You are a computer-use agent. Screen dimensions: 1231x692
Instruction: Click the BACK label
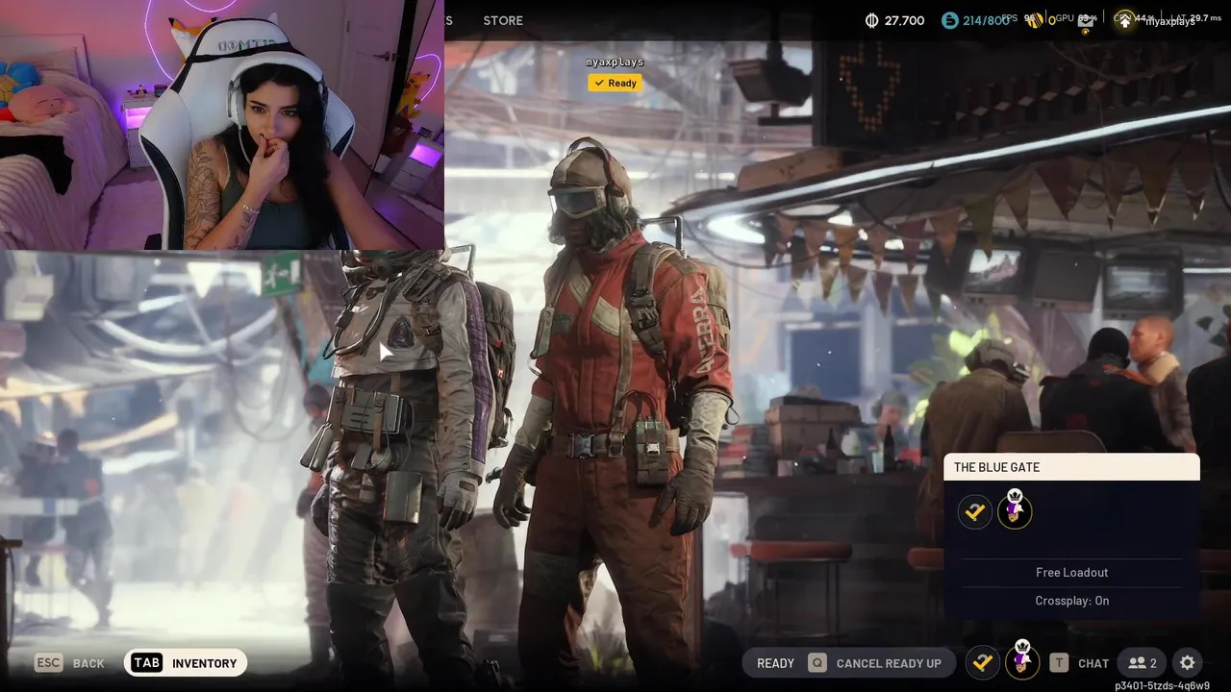(88, 663)
